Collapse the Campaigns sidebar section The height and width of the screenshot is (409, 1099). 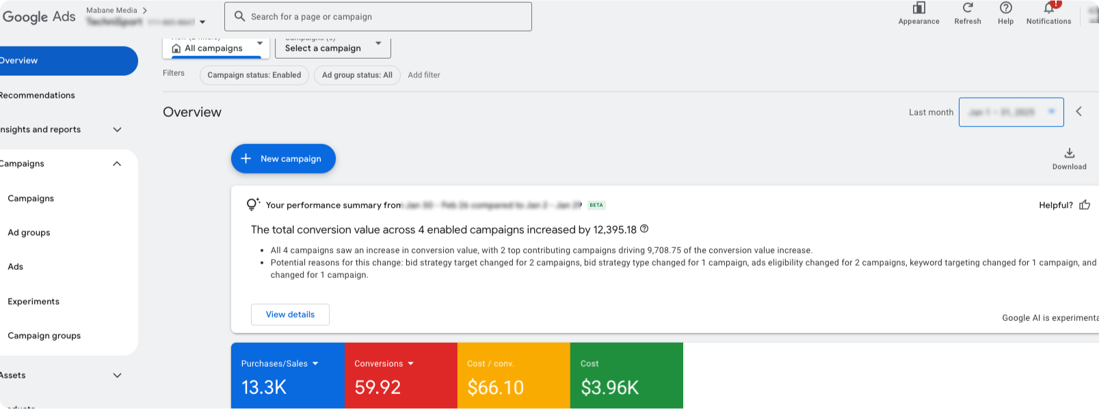click(117, 164)
